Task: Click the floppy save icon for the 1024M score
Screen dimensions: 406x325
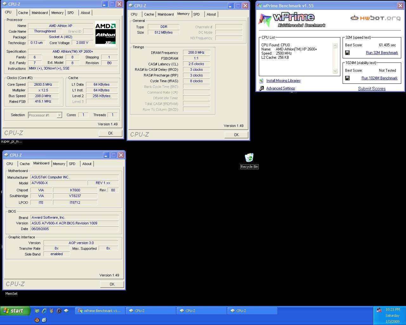Action: click(347, 78)
